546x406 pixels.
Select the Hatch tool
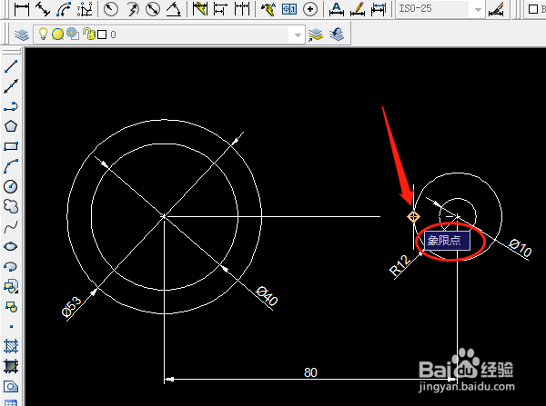click(11, 347)
